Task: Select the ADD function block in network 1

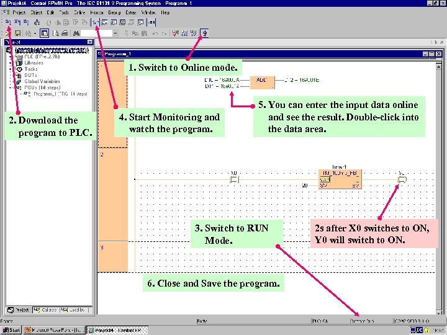Action: click(262, 83)
